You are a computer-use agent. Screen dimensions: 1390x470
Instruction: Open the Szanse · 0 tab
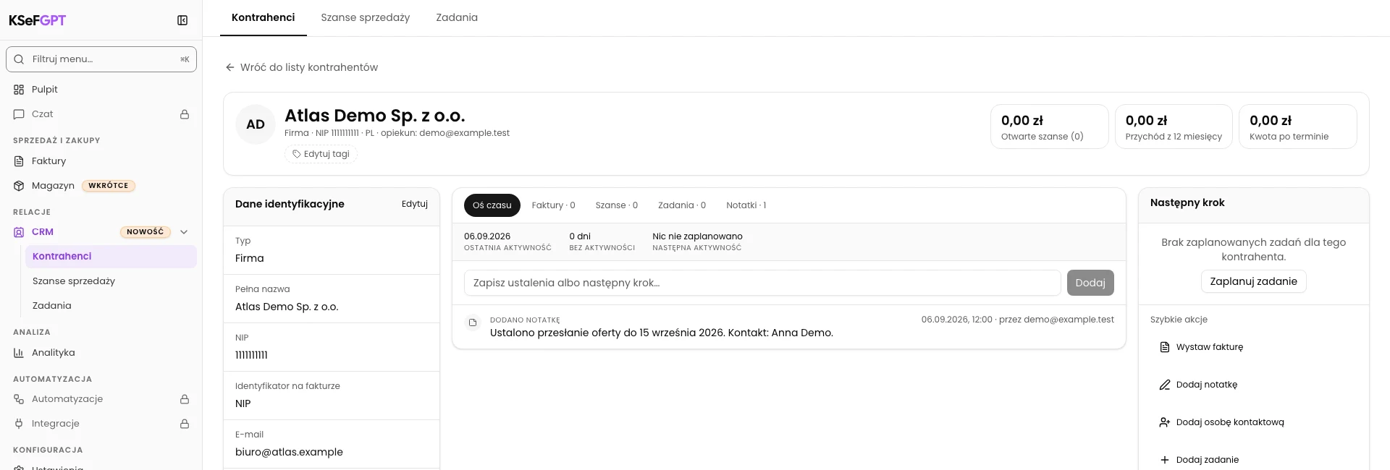point(617,205)
